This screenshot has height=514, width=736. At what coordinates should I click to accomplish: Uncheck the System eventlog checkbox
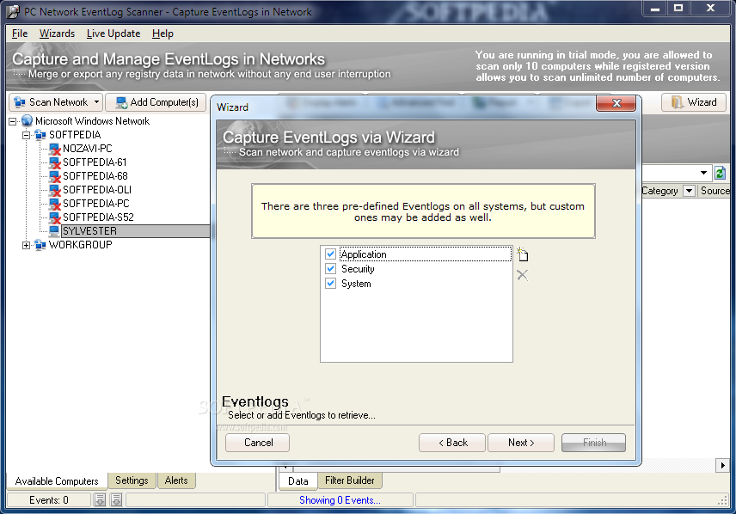330,283
